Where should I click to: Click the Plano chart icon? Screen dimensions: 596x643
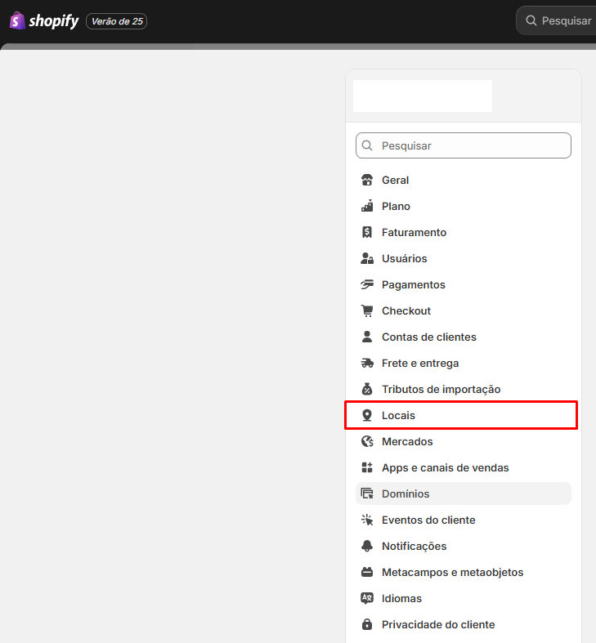pos(367,206)
